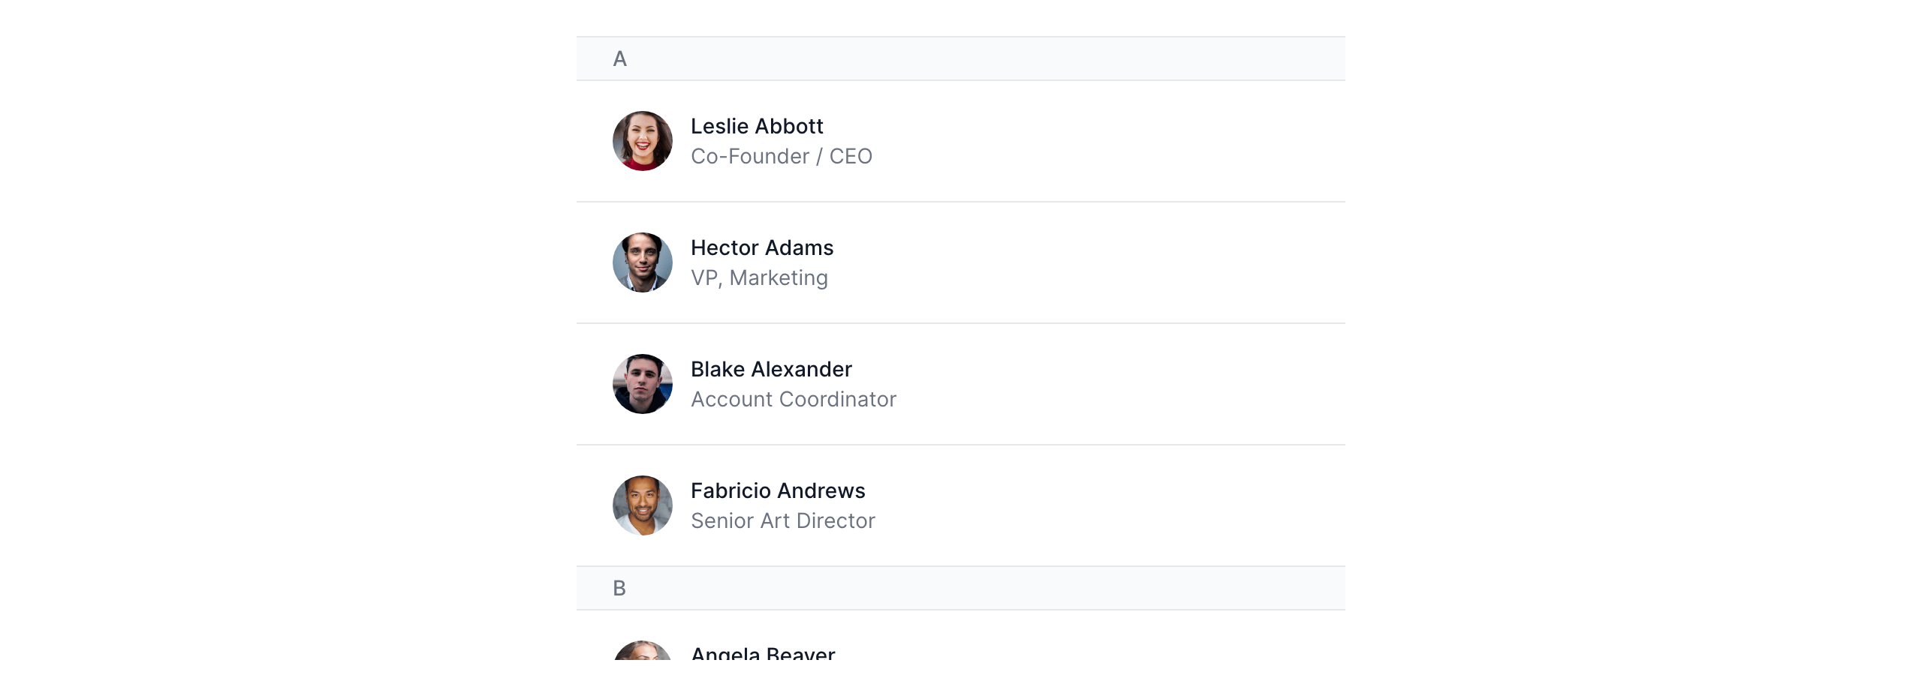Click the Account Coordinator title text
The width and height of the screenshot is (1922, 696).
coord(794,399)
